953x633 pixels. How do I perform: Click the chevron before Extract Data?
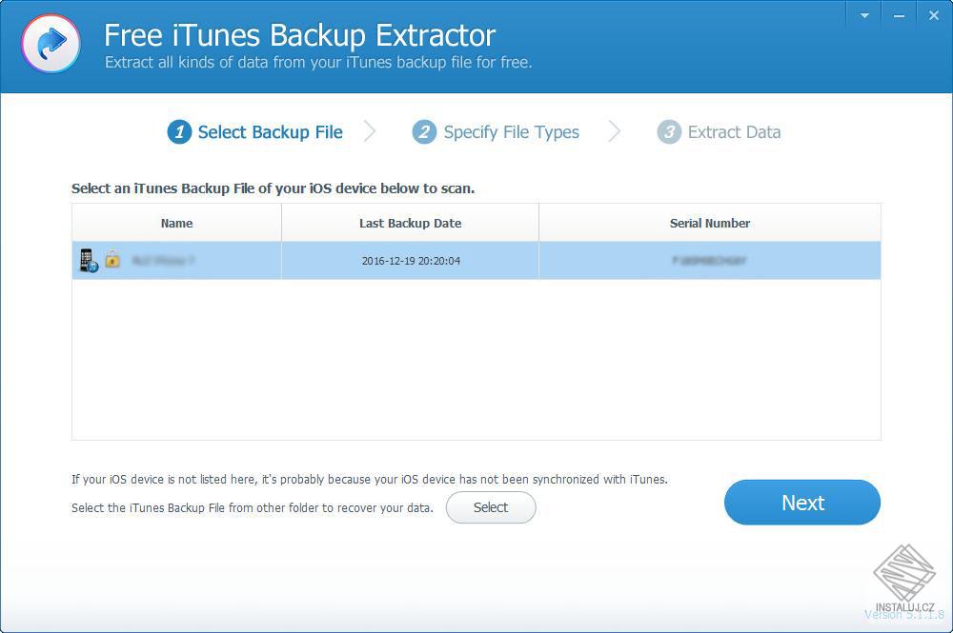coord(615,132)
